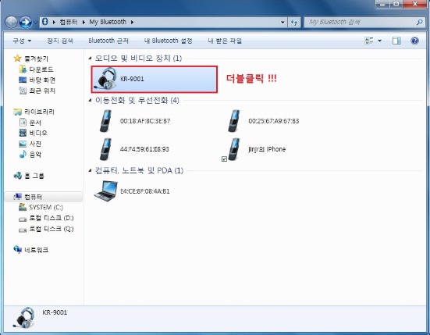The height and width of the screenshot is (335, 430).
Task: Open 로컬 디스크 (D:)
Action: [46, 218]
